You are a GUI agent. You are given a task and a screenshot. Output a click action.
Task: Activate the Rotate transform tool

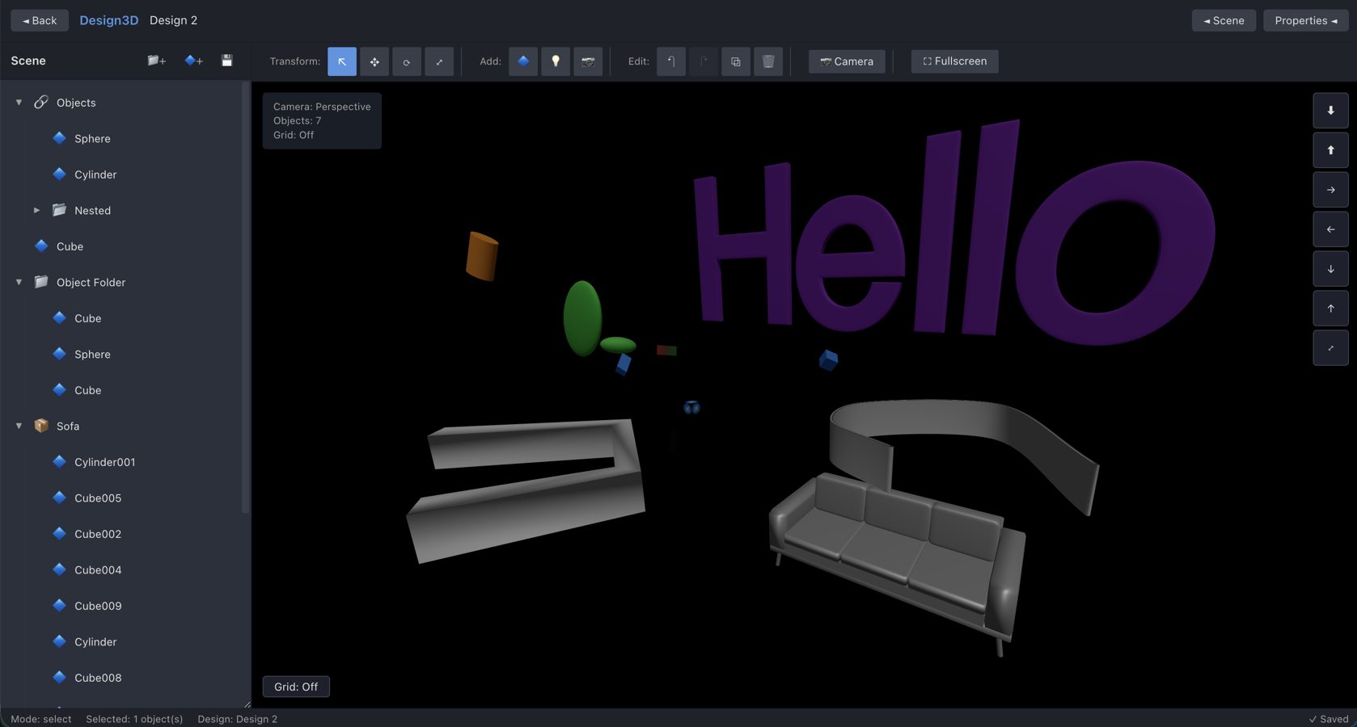[407, 61]
